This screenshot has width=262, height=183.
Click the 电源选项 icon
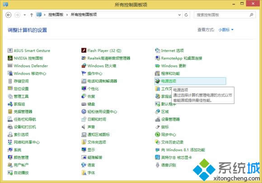(157, 81)
